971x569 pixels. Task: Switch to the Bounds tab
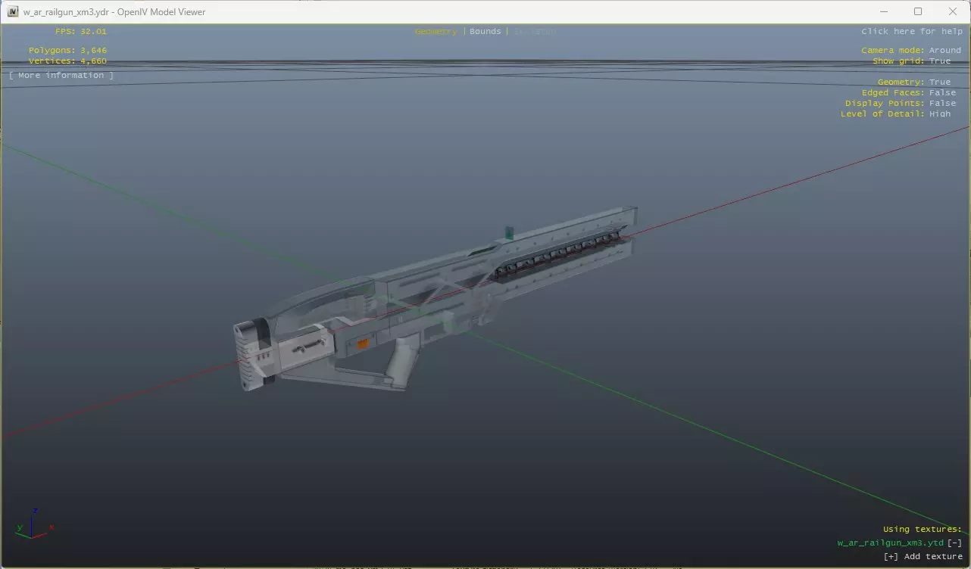(x=485, y=32)
